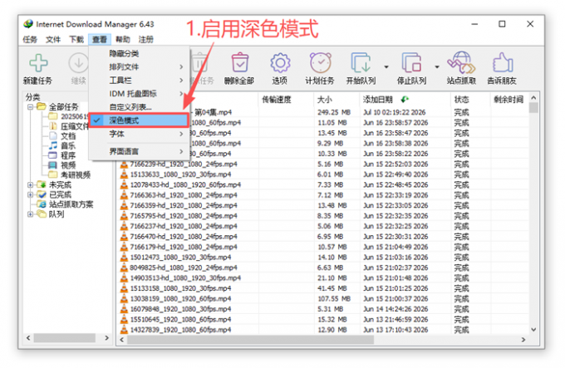Open Options (选项) gear icon
The height and width of the screenshot is (368, 565).
point(280,63)
